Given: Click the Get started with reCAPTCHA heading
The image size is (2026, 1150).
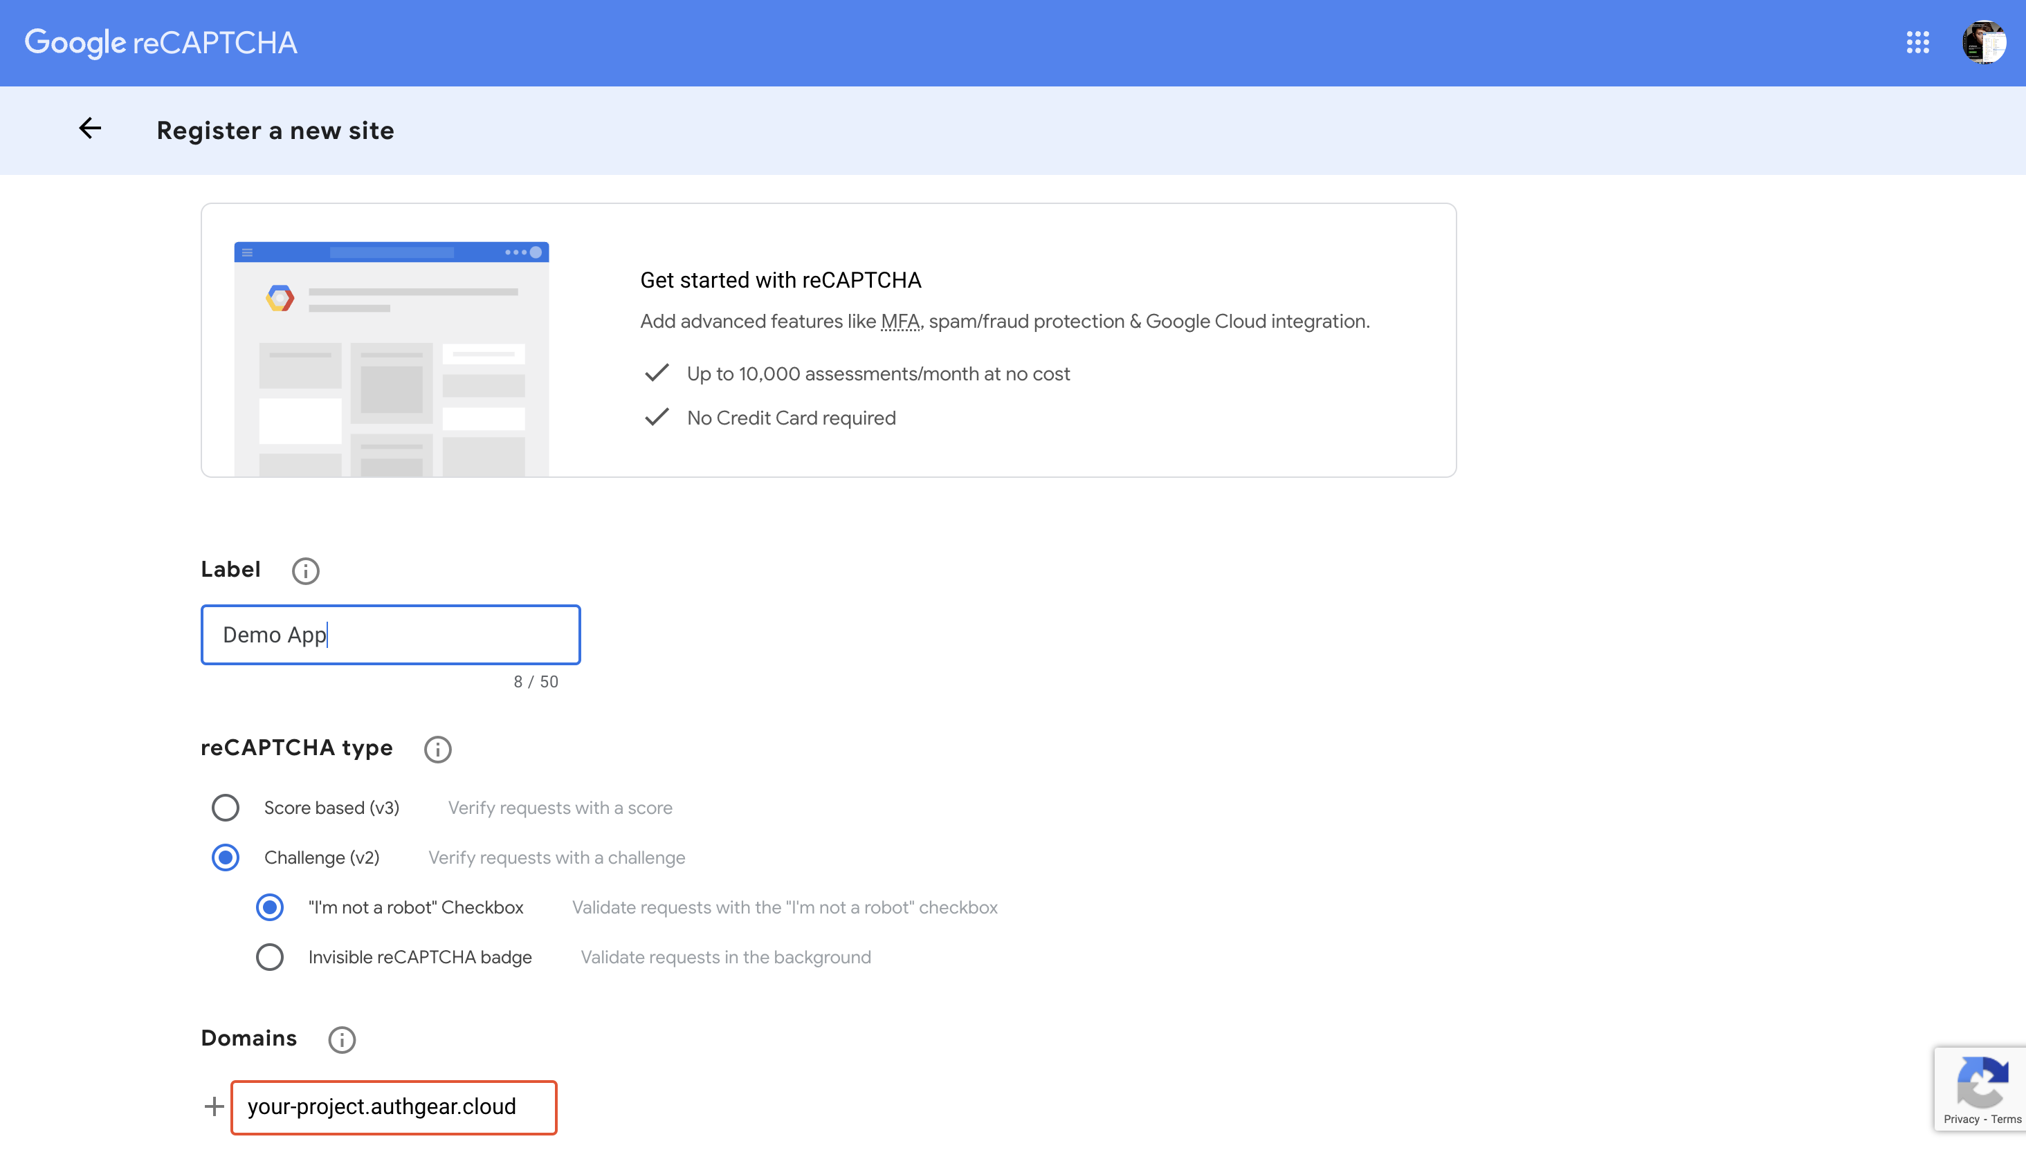Looking at the screenshot, I should [780, 280].
